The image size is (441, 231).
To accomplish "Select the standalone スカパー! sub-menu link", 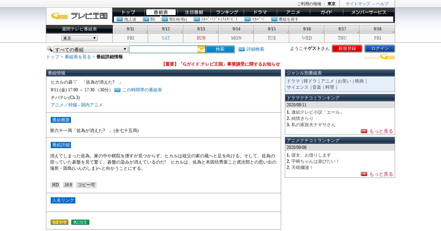I will pyautogui.click(x=258, y=19).
